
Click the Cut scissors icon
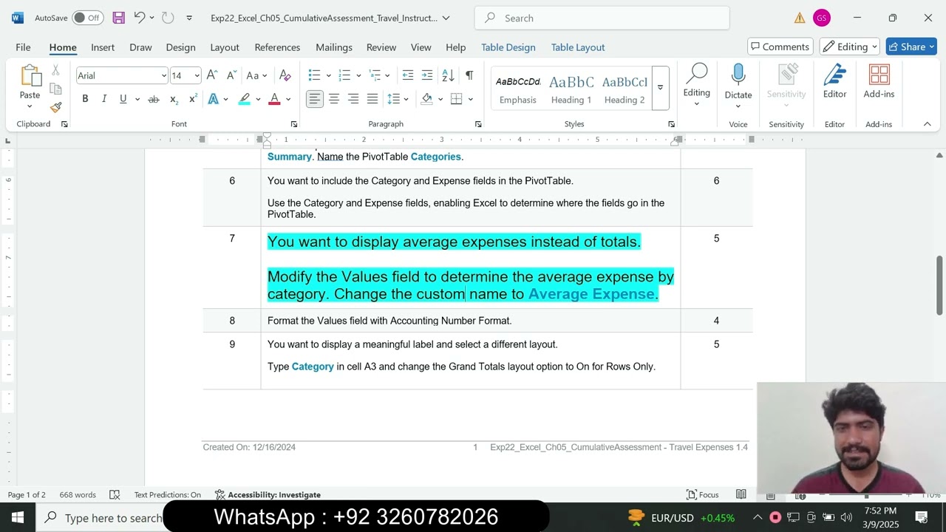55,70
